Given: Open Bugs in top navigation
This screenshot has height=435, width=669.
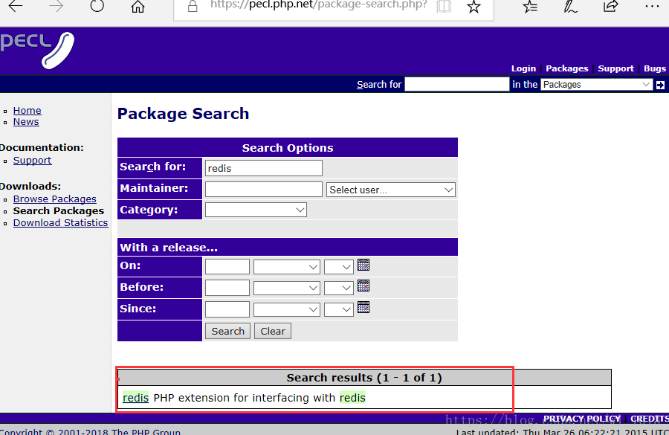Looking at the screenshot, I should (654, 68).
